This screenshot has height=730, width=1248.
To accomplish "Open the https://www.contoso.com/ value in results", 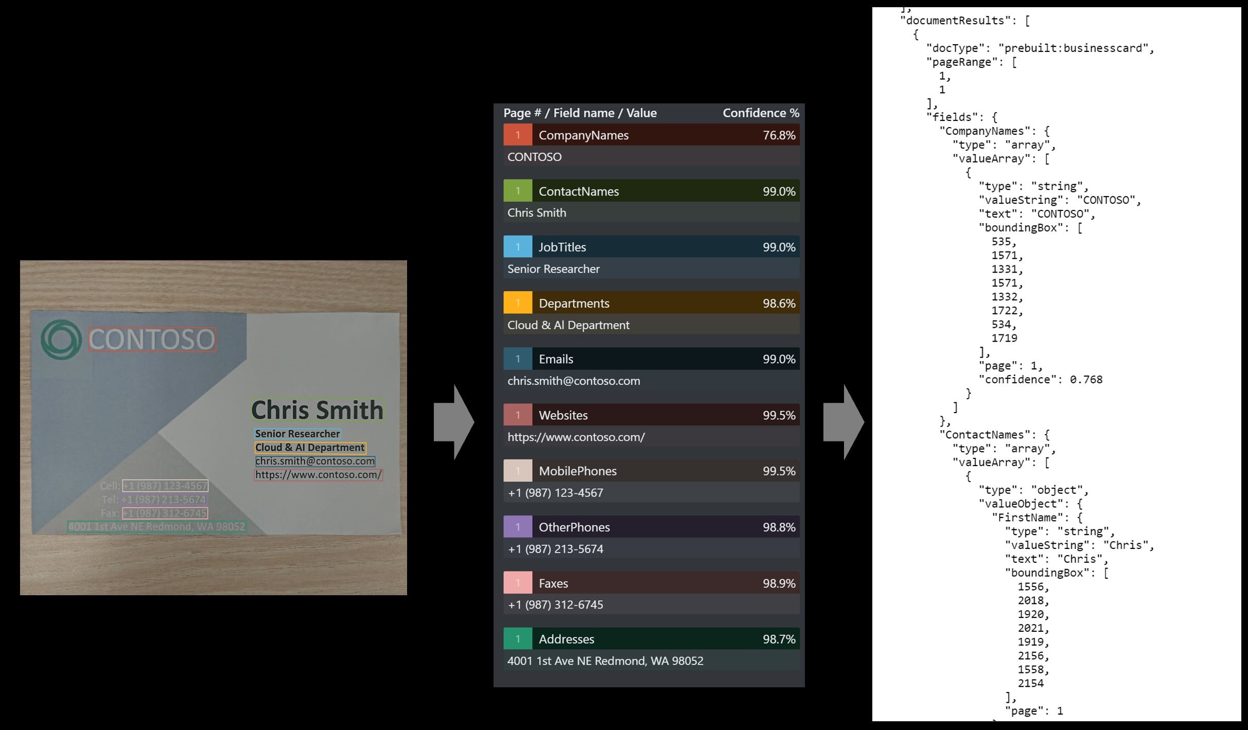I will [576, 437].
